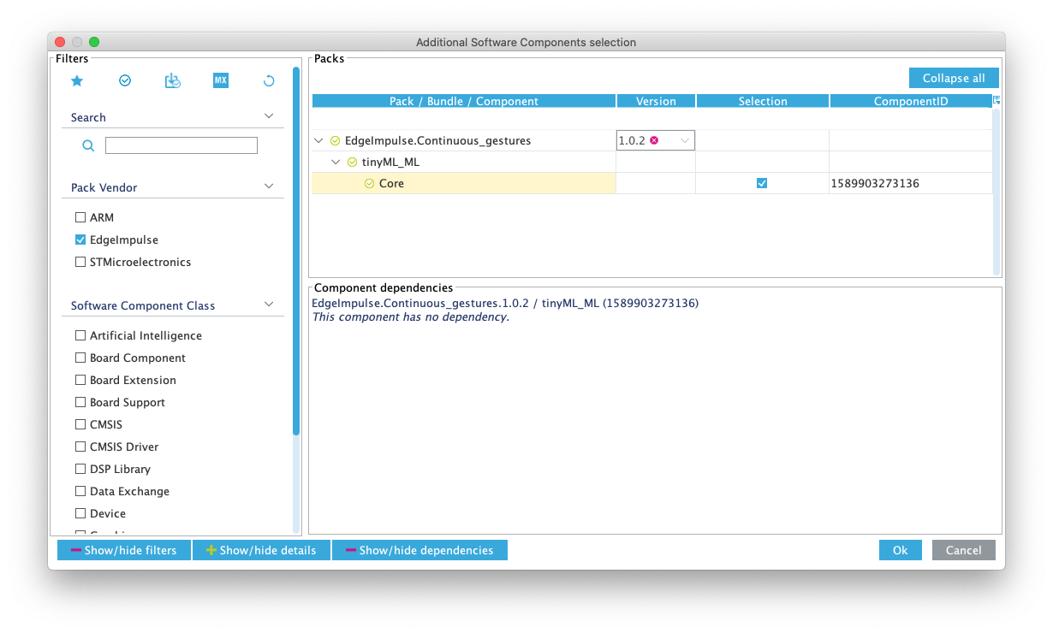
Task: Click the ComponentID column header
Action: 911,101
